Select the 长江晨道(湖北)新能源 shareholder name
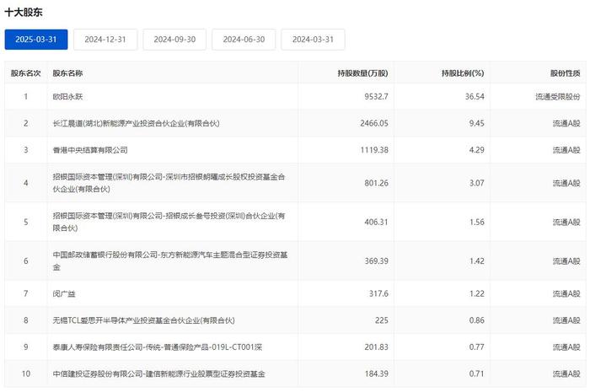Viewport: 590px width, 392px height. click(137, 123)
